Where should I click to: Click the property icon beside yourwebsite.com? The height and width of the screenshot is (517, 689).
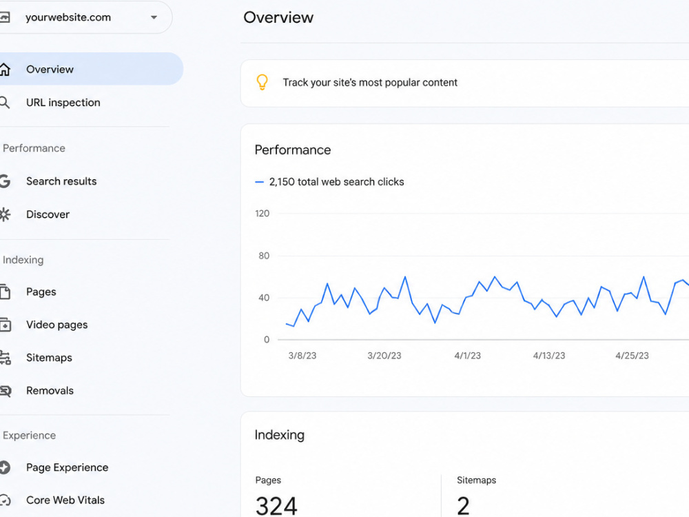pos(4,18)
